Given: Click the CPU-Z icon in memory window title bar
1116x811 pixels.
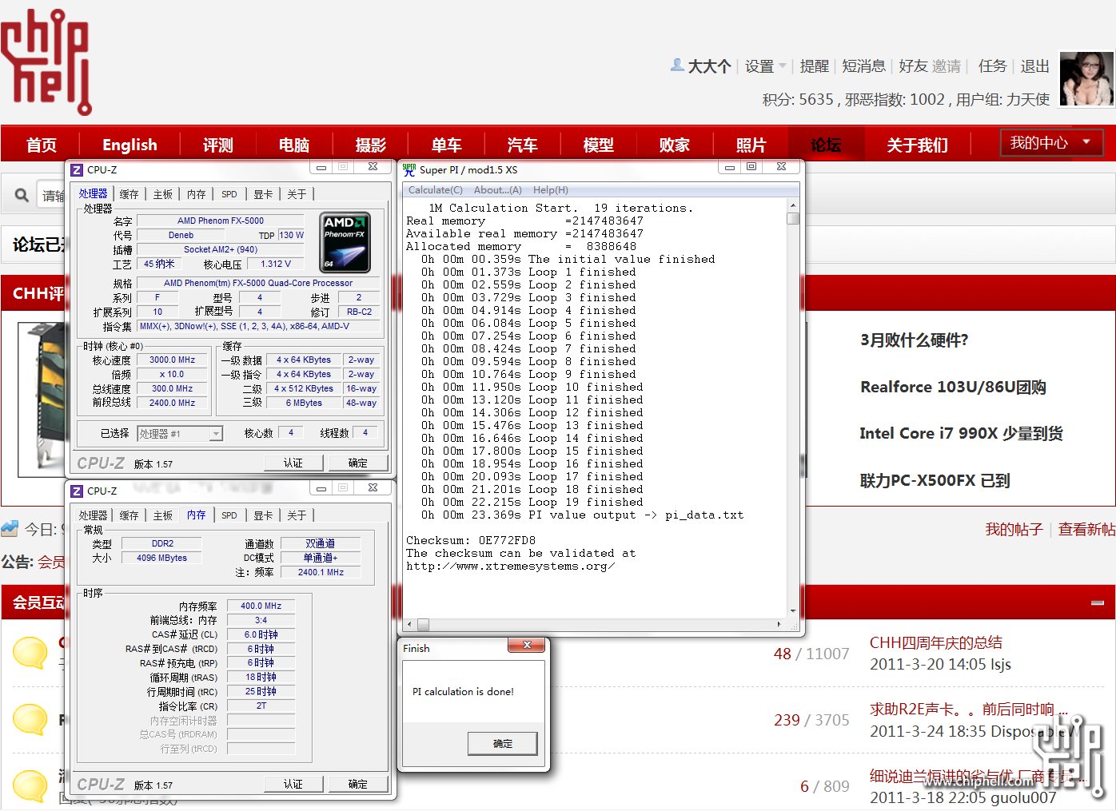Looking at the screenshot, I should pyautogui.click(x=77, y=491).
